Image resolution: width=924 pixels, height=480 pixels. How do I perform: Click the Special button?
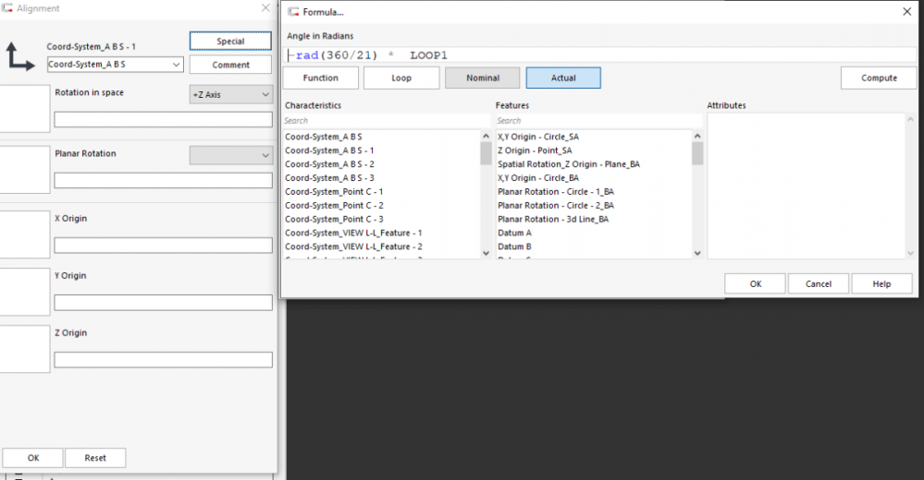(230, 42)
